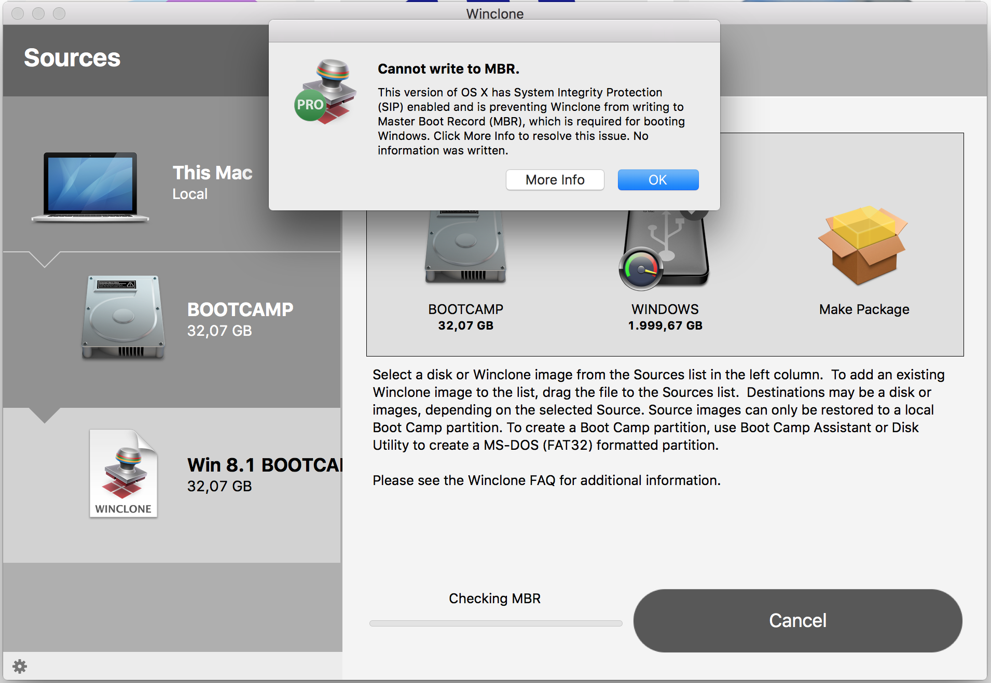
Task: Cancel the Checking MBR operation
Action: pos(797,620)
